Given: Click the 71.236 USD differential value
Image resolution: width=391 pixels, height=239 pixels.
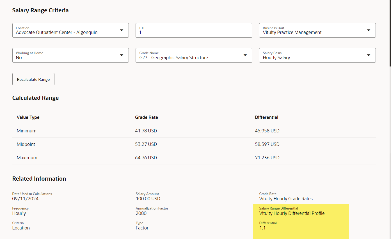Looking at the screenshot, I should point(267,158).
